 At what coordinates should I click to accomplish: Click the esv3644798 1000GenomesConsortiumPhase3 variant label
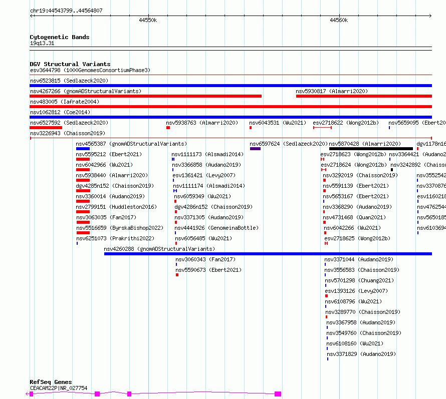click(x=90, y=70)
